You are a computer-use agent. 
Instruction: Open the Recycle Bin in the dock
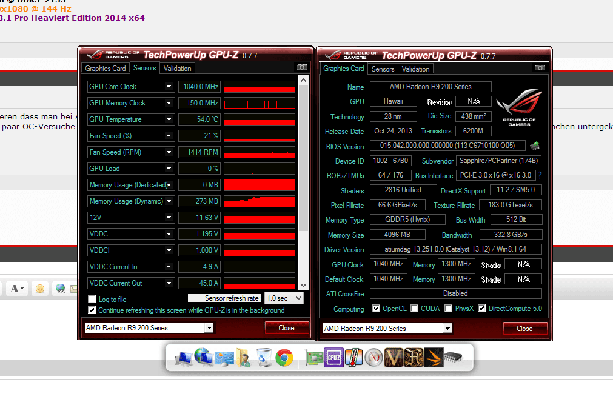[264, 357]
